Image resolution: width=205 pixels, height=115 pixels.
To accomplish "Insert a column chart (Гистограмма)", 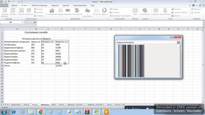I will pos(52,12).
